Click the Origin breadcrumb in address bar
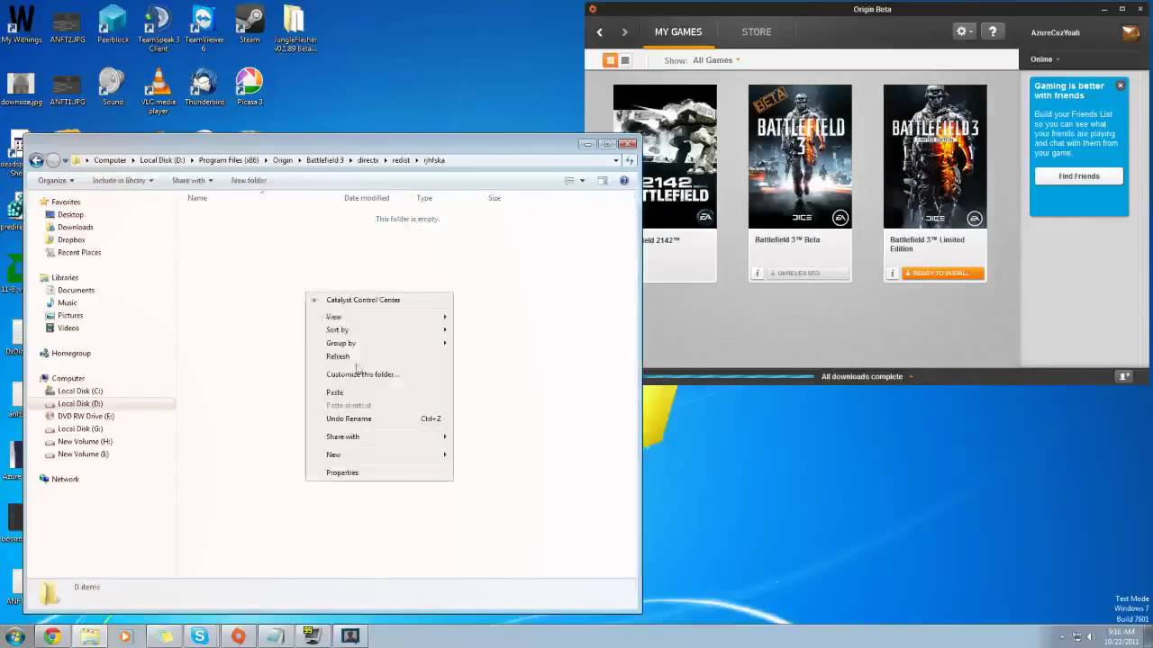Viewport: 1153px width, 648px height. (283, 160)
